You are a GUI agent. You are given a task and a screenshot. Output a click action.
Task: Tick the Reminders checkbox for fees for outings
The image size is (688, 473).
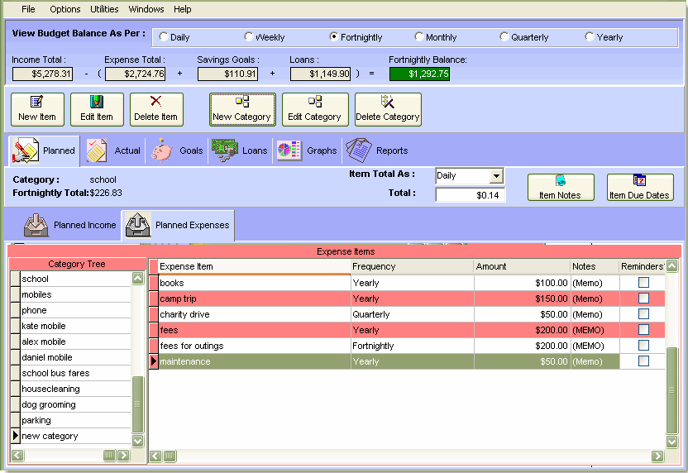pos(643,346)
